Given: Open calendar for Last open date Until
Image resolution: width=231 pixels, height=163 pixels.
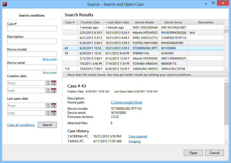Looking at the screenshot, I should tap(54, 113).
